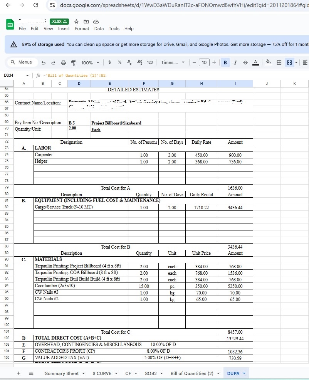Open the Insert menu
309x380 pixels.
(64, 29)
